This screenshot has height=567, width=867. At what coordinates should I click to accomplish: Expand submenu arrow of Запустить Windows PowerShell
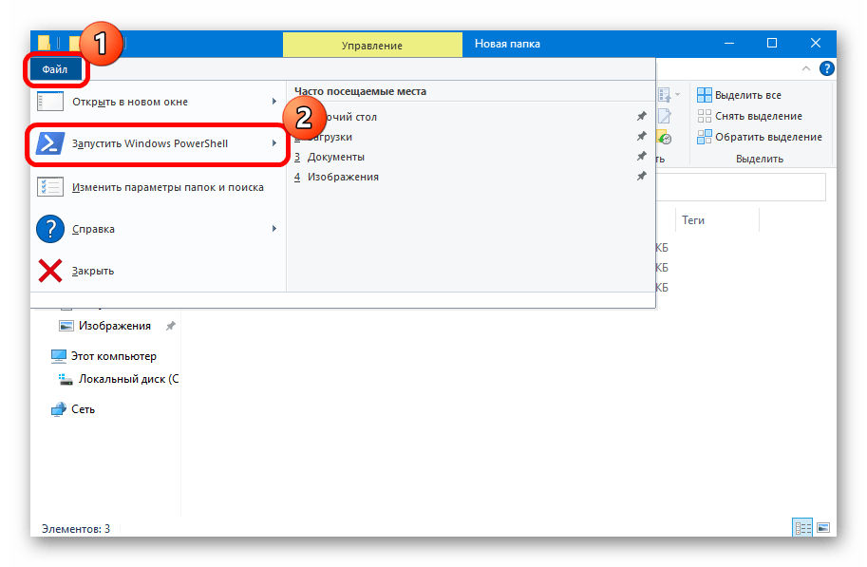[x=274, y=143]
